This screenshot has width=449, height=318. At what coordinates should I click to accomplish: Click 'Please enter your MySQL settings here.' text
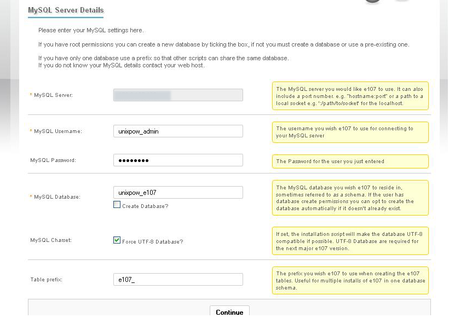point(91,30)
